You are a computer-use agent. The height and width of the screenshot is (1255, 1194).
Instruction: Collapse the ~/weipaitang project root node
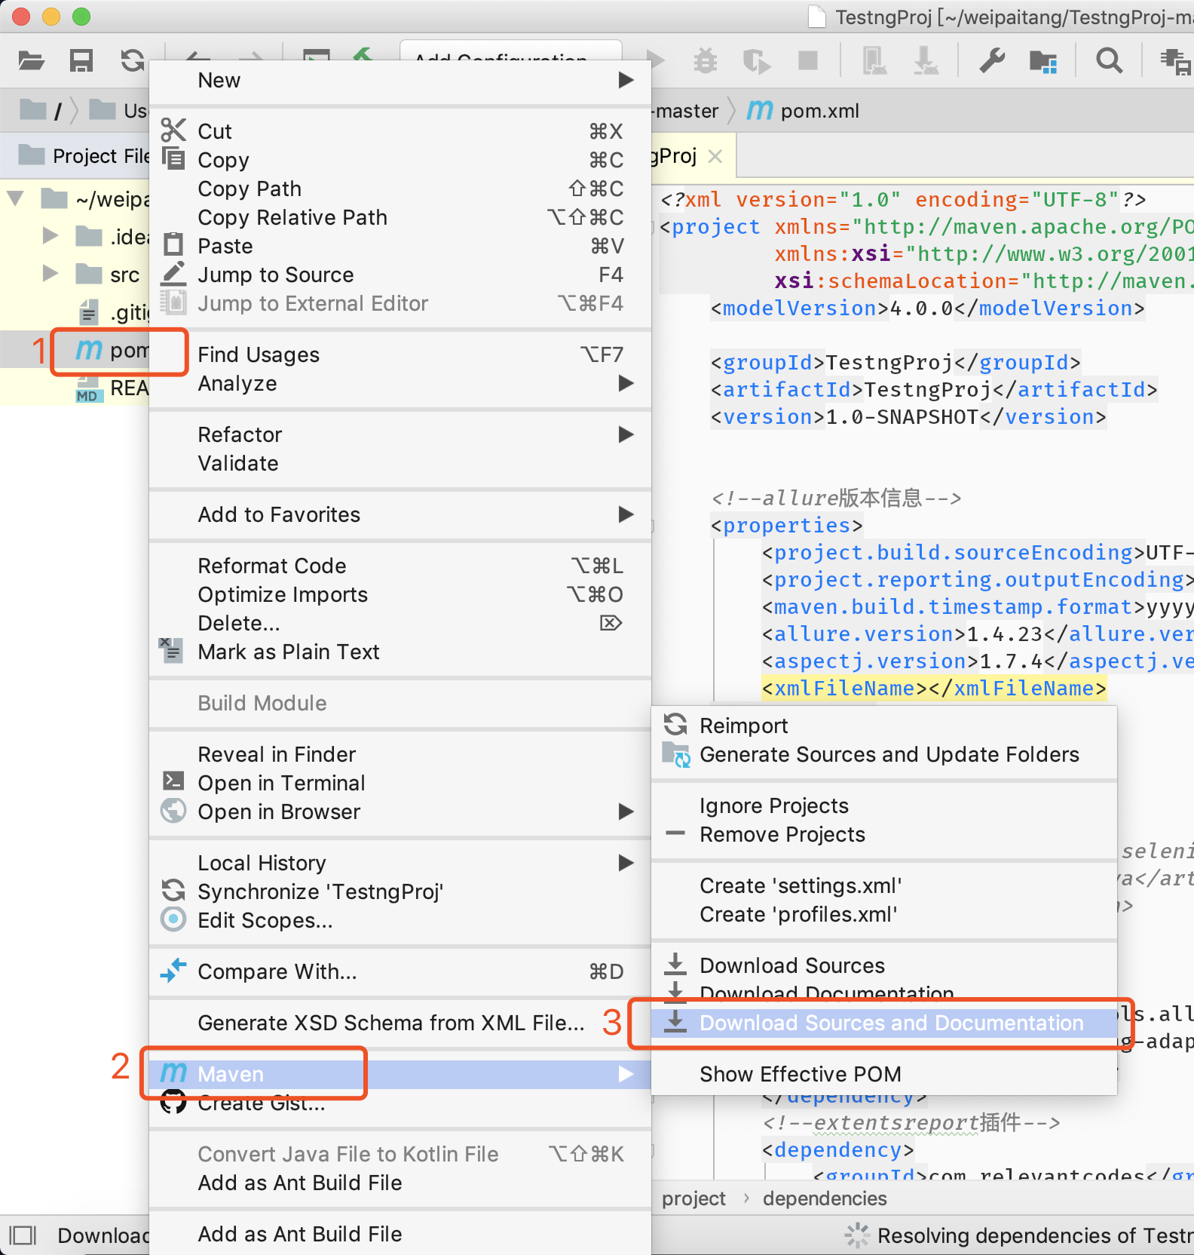(x=15, y=199)
